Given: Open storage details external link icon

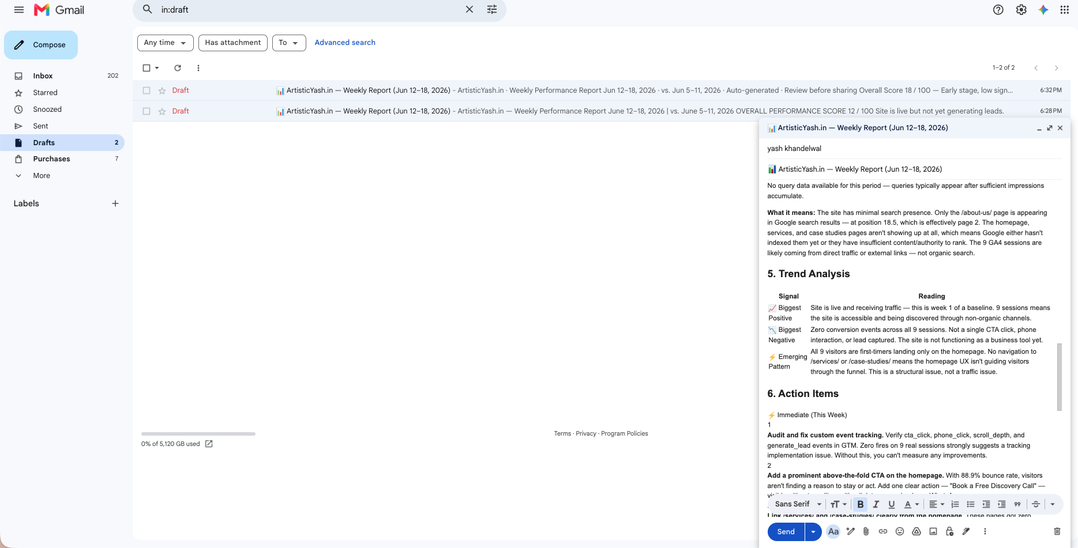Looking at the screenshot, I should [x=209, y=444].
